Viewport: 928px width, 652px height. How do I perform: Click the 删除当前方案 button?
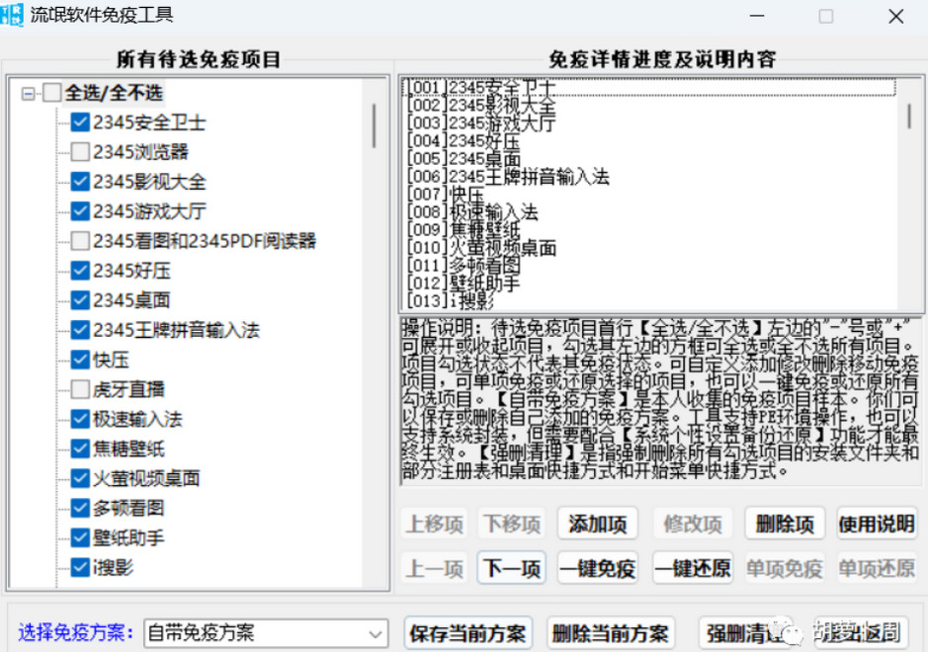(610, 633)
